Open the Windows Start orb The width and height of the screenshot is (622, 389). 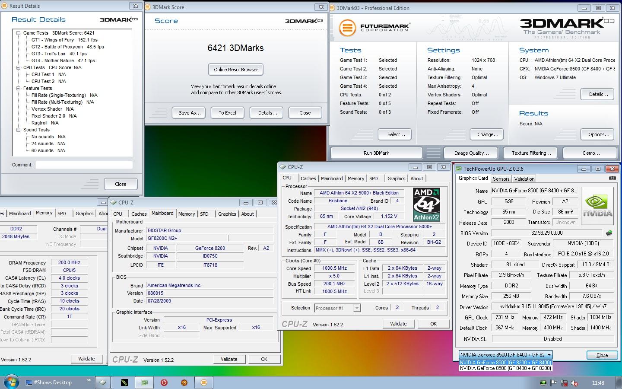(11, 382)
